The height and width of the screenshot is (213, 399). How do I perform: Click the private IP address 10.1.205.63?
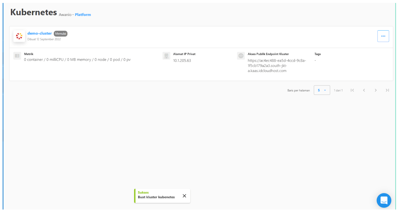point(182,61)
